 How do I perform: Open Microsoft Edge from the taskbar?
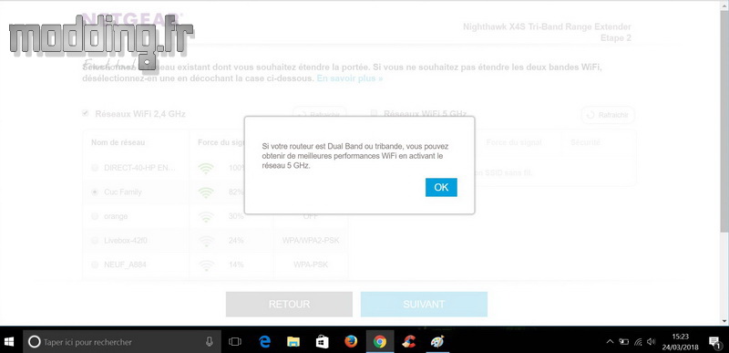click(x=264, y=342)
